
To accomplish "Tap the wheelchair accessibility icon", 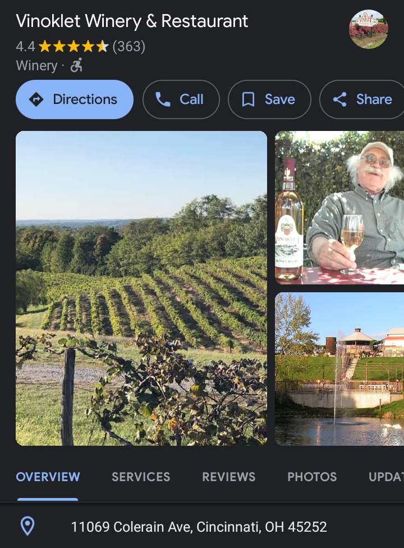I will pyautogui.click(x=76, y=66).
